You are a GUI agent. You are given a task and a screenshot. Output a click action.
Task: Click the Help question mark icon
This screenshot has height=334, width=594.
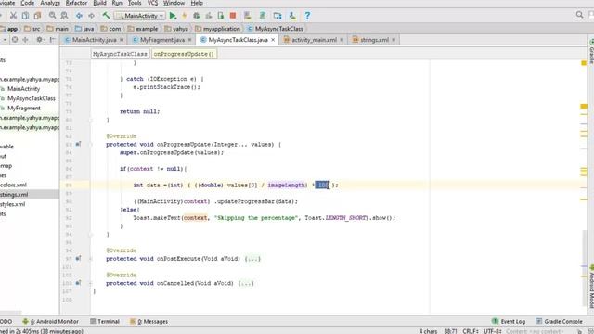(x=307, y=16)
